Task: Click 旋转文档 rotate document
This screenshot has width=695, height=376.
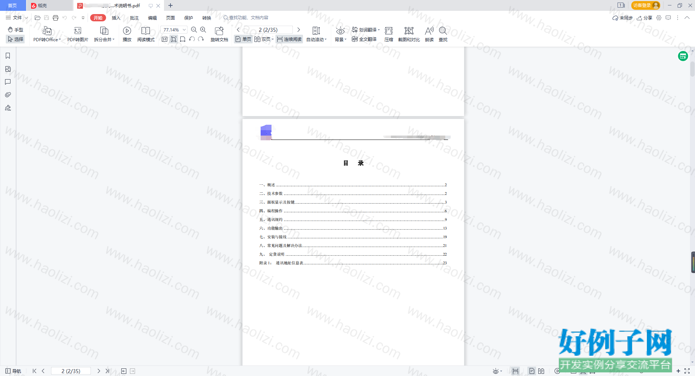Action: [219, 34]
